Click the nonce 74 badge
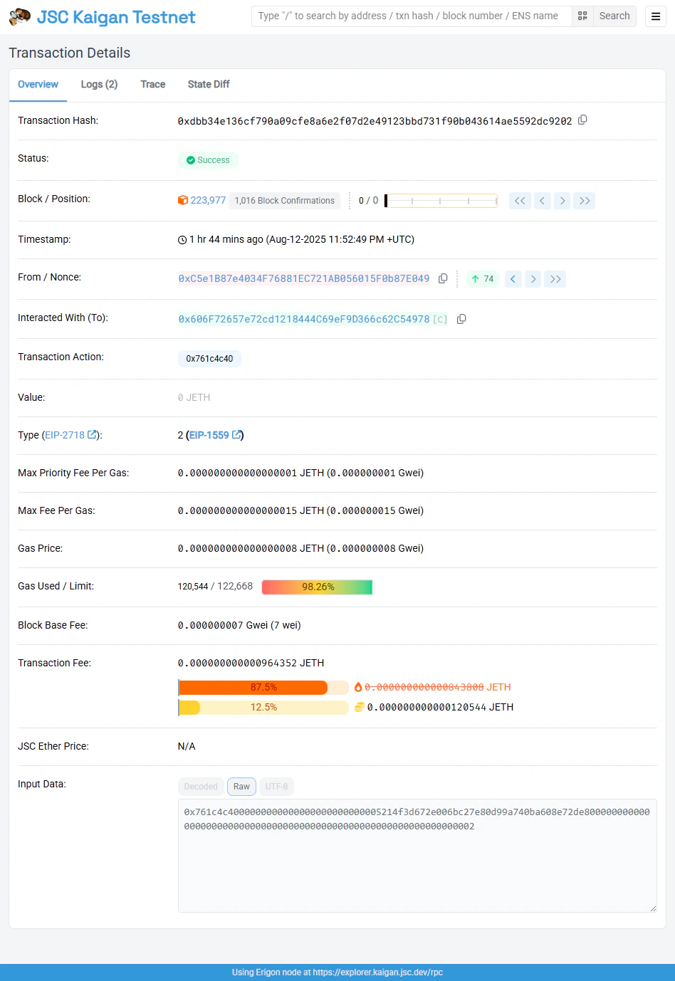The width and height of the screenshot is (675, 981). pyautogui.click(x=483, y=279)
